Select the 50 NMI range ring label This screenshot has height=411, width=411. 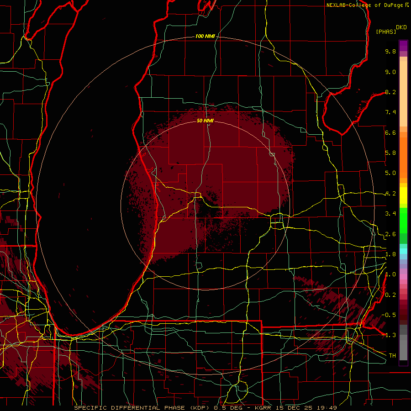click(205, 121)
